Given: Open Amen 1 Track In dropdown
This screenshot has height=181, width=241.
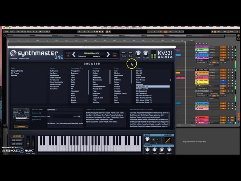Looking at the screenshot, I should pos(214,47).
